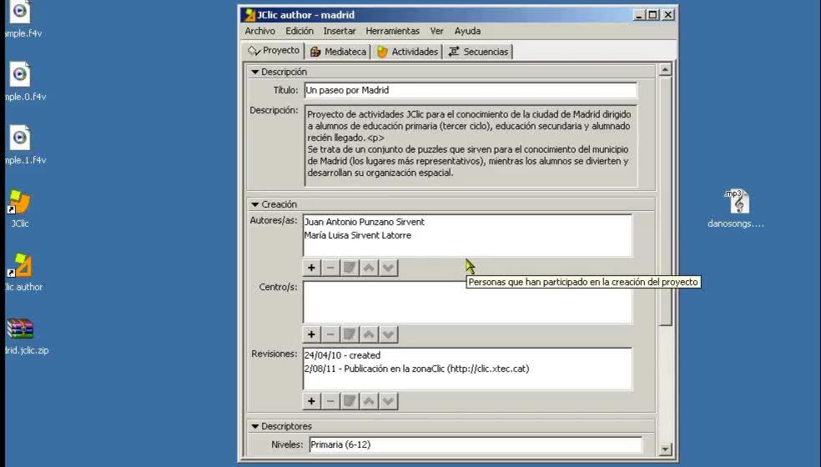Viewport: 821px width, 467px height.
Task: Select danosongs mp3 file on desktop
Action: click(736, 208)
